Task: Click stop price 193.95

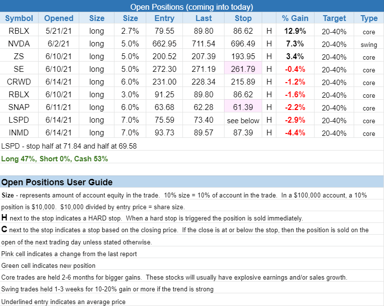Action: (243, 56)
